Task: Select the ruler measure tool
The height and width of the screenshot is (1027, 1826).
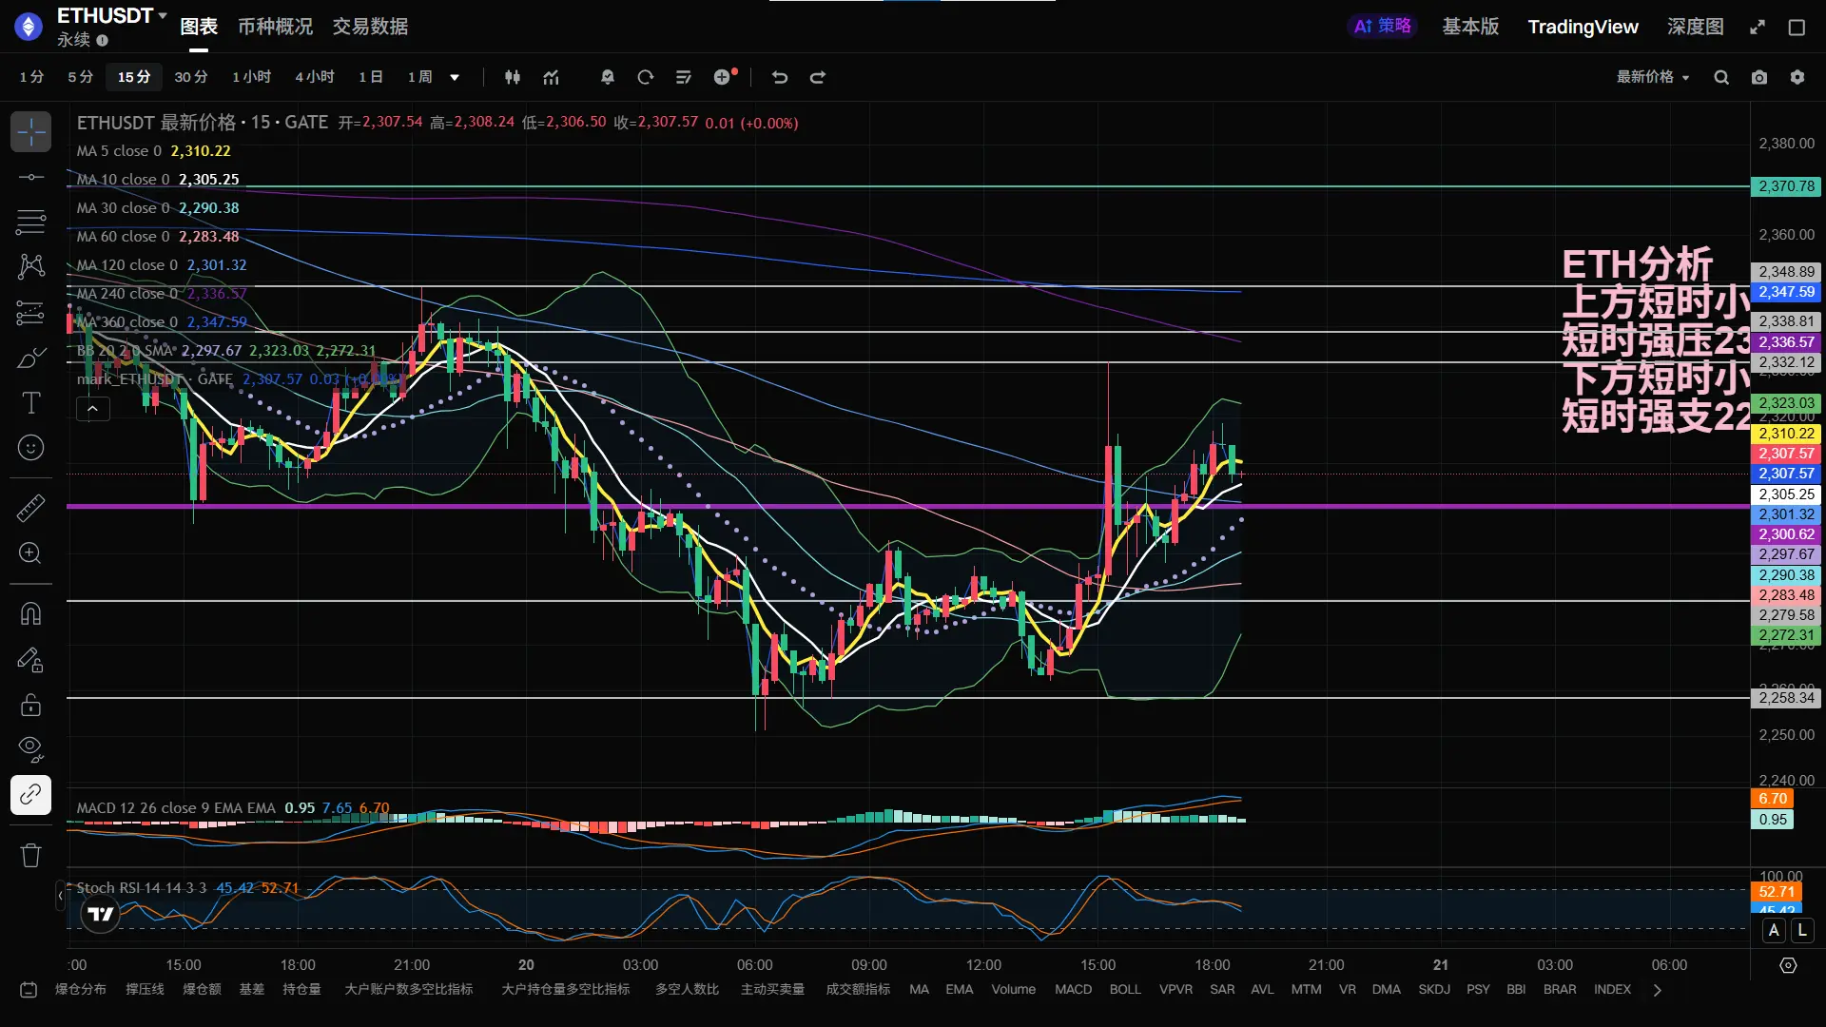Action: point(30,508)
